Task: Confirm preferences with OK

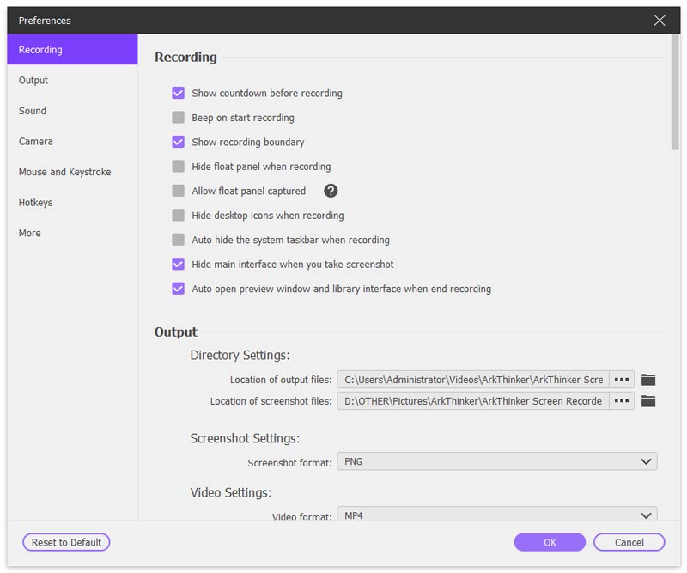Action: (550, 542)
